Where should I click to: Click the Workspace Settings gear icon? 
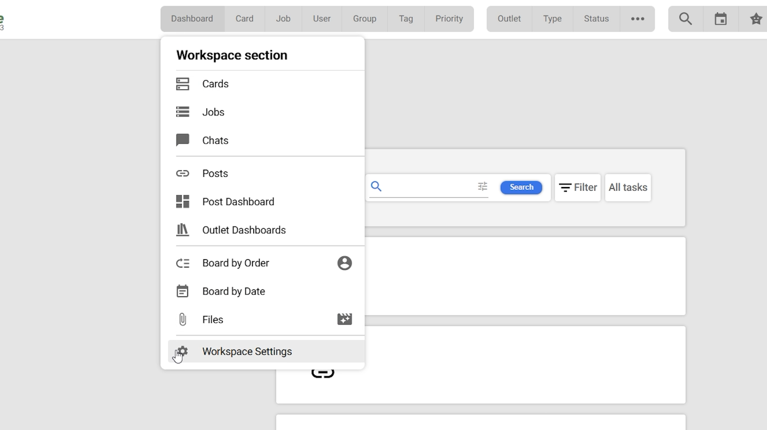[x=182, y=351]
